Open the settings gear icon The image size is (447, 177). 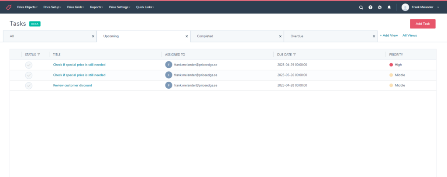(x=380, y=7)
